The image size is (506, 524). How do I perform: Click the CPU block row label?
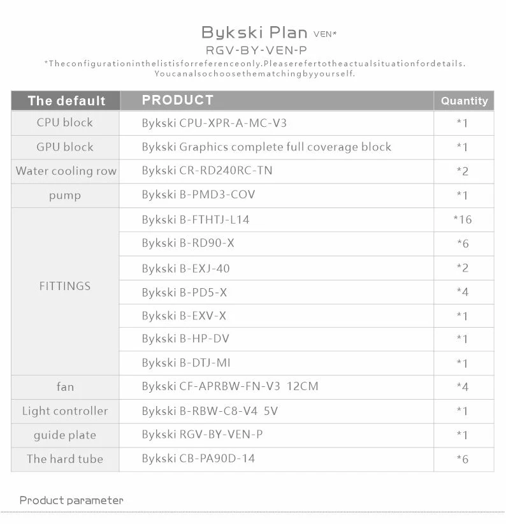point(65,122)
